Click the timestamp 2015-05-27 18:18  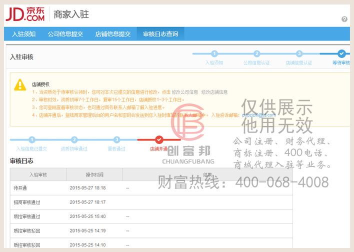pos(87,188)
